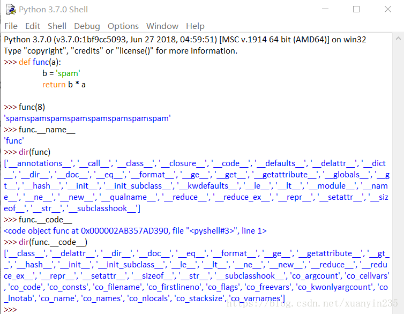The width and height of the screenshot is (404, 314).
Task: Open the Edit menu
Action: click(x=33, y=26)
